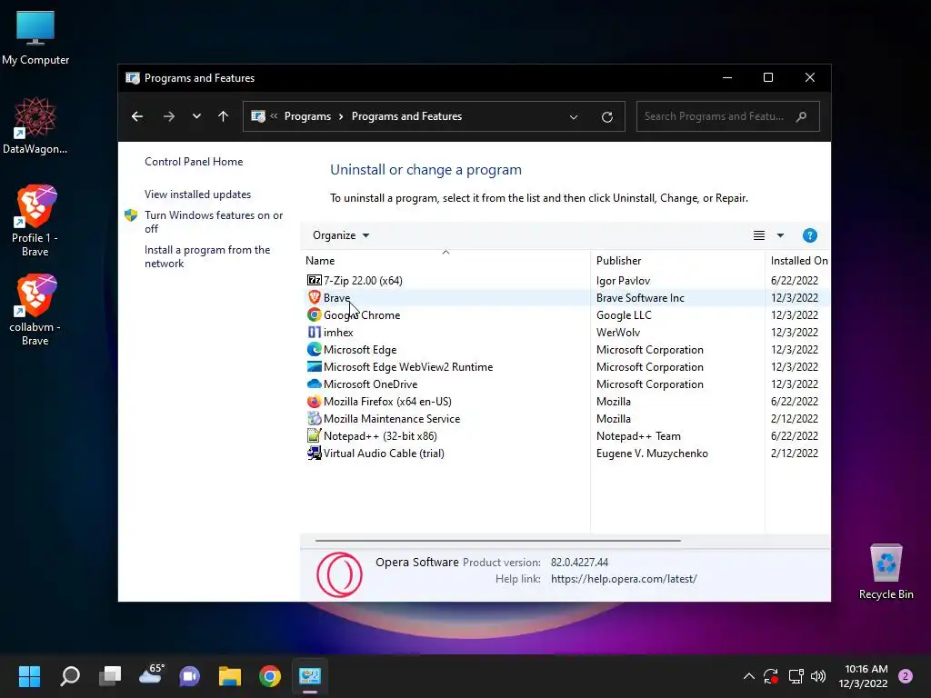The image size is (931, 698).
Task: Click the address bar left chevrons expander
Action: tap(274, 116)
